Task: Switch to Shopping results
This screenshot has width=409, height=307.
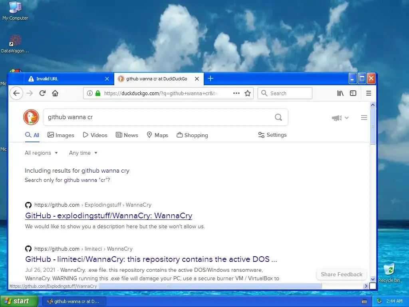Action: click(192, 135)
